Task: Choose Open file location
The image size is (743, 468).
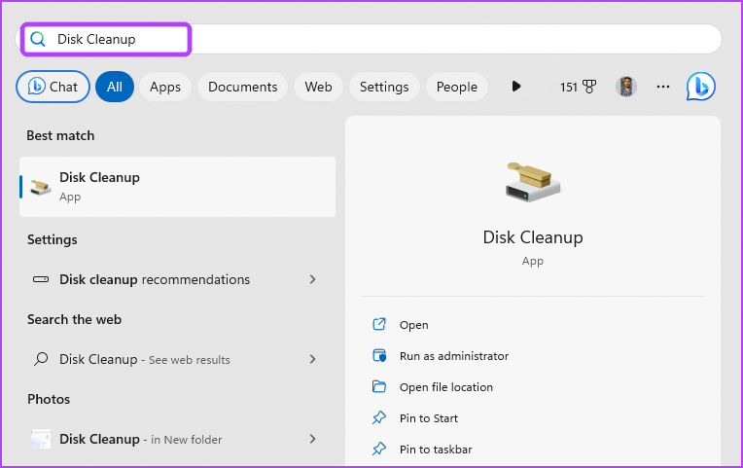Action: pyautogui.click(x=445, y=387)
